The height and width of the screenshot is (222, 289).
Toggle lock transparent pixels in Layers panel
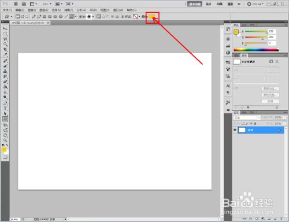pos(243,124)
